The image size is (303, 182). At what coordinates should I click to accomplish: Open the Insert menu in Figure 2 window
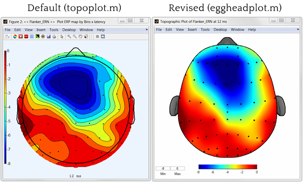point(41,30)
